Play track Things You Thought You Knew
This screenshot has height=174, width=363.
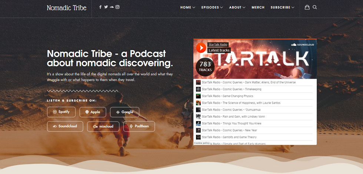coord(232,123)
